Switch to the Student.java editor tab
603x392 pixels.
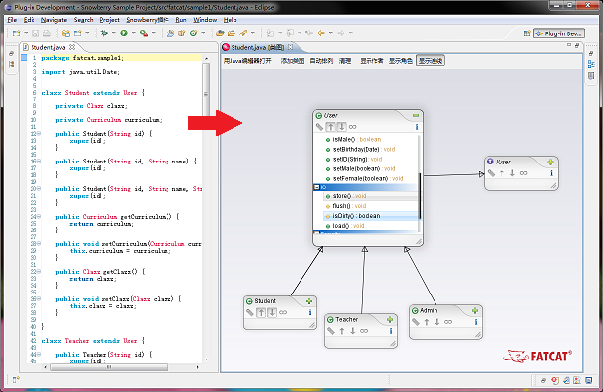pos(48,47)
